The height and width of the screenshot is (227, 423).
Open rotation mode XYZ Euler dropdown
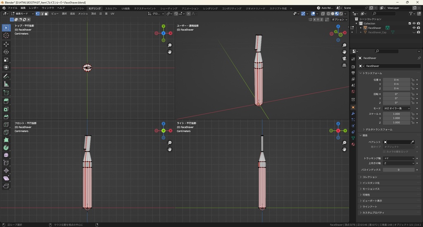click(397, 109)
